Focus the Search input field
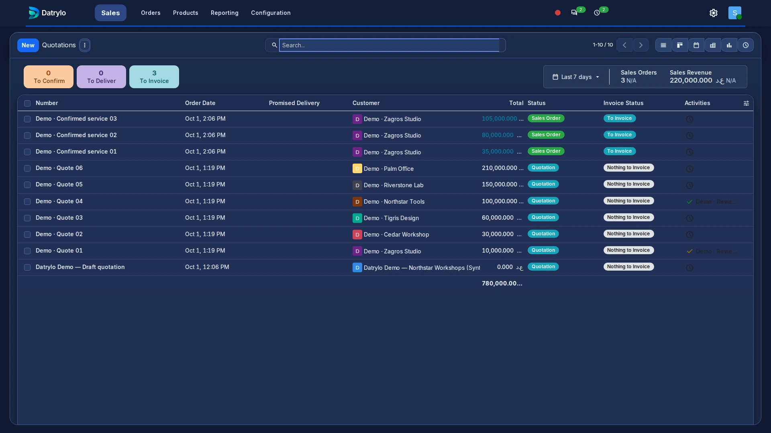 [389, 45]
